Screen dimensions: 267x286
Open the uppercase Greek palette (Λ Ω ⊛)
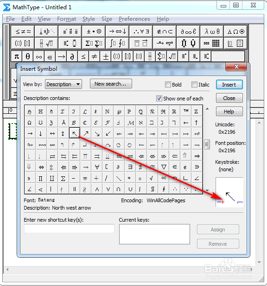click(235, 31)
